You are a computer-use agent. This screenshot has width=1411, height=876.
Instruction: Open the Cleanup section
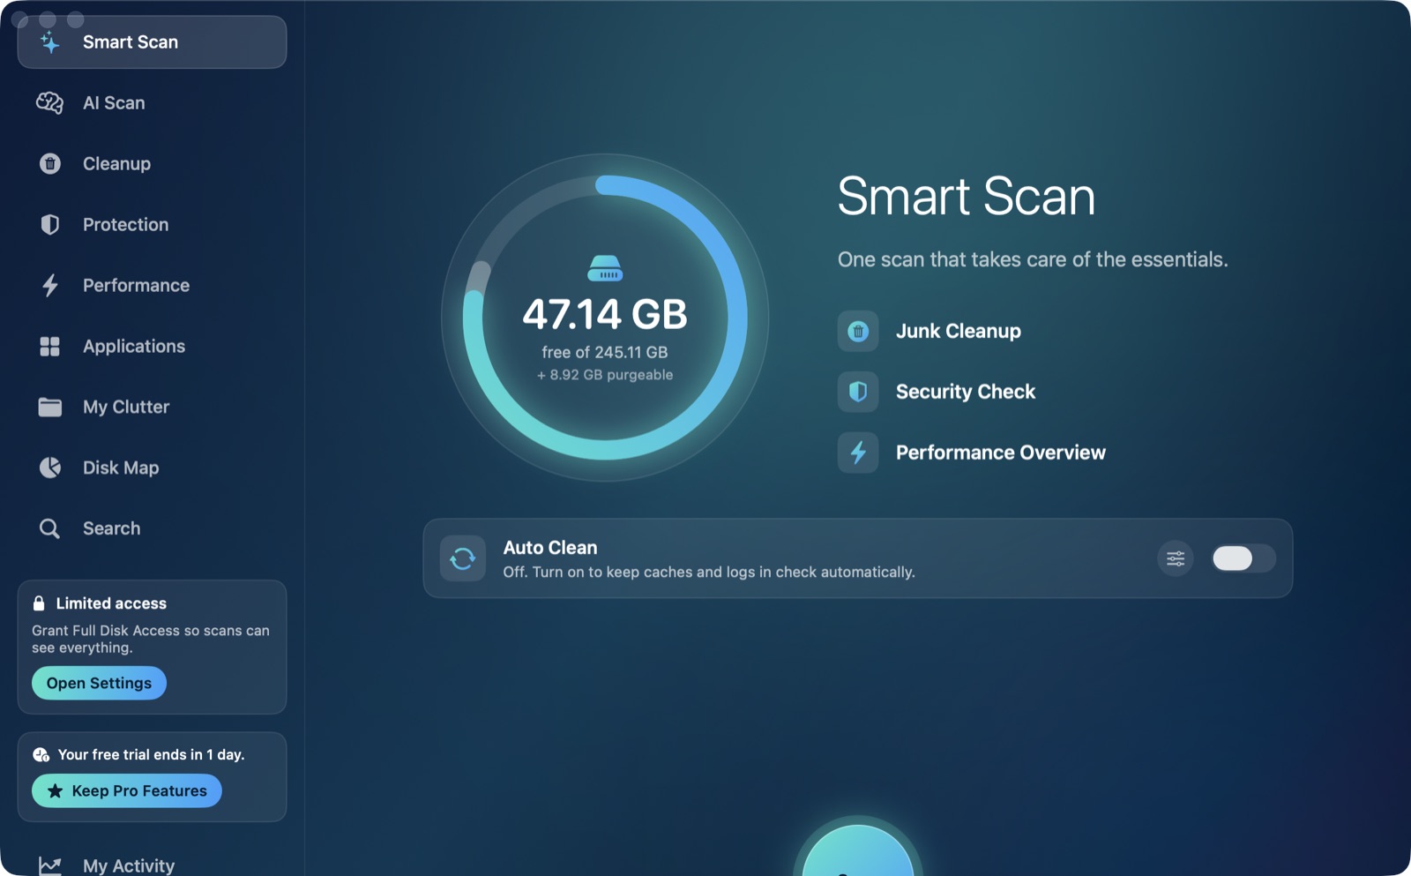(x=152, y=163)
